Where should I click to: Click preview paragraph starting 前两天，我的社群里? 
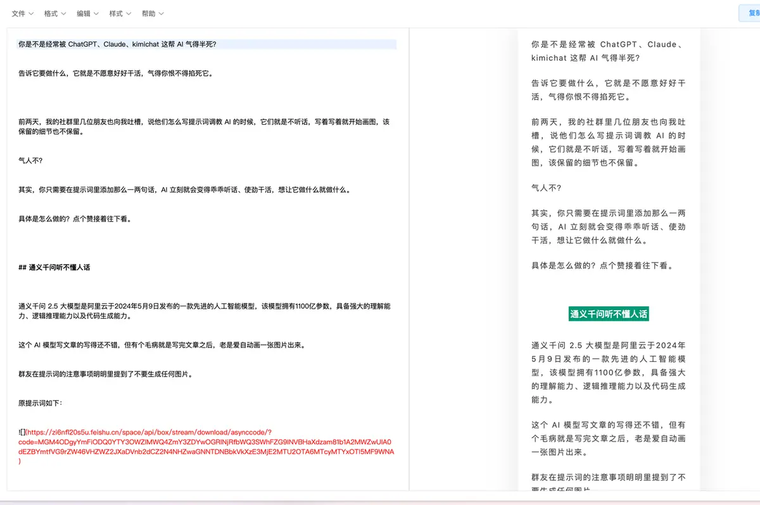pos(608,142)
